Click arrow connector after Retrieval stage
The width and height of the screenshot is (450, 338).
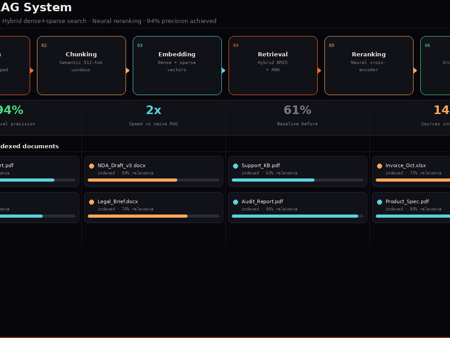(x=319, y=70)
